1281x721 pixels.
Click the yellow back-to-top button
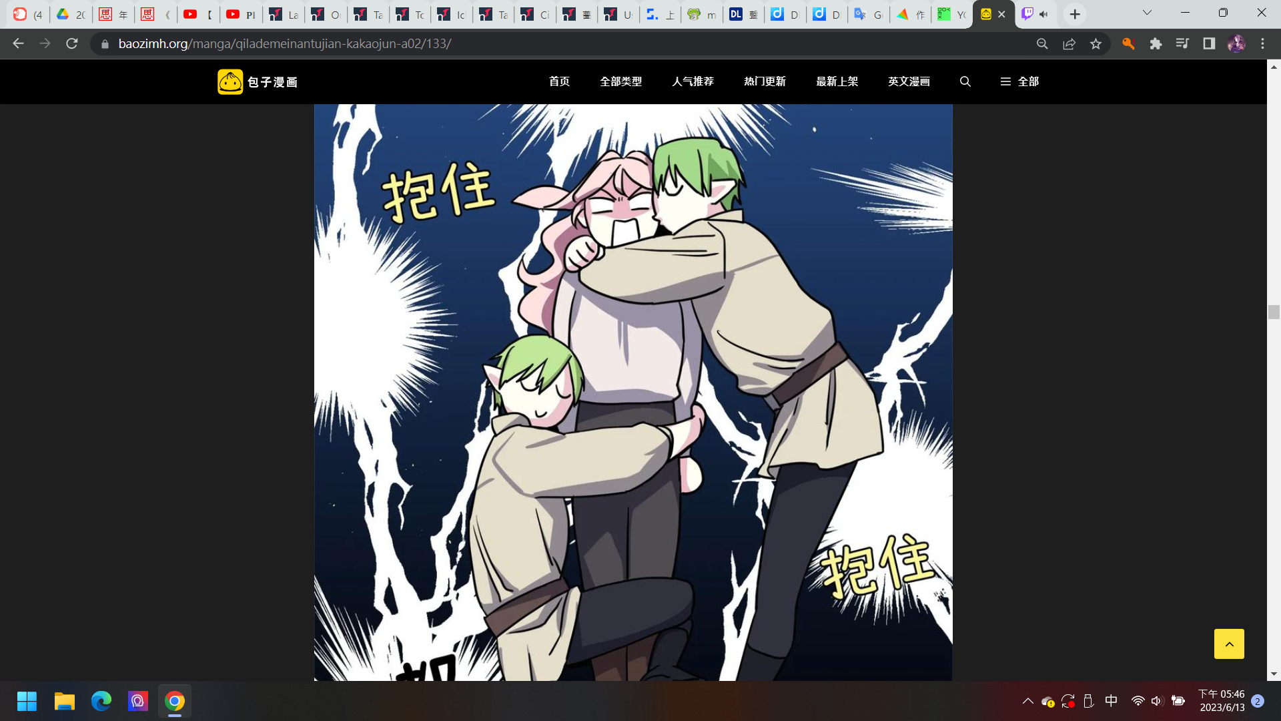click(x=1229, y=644)
